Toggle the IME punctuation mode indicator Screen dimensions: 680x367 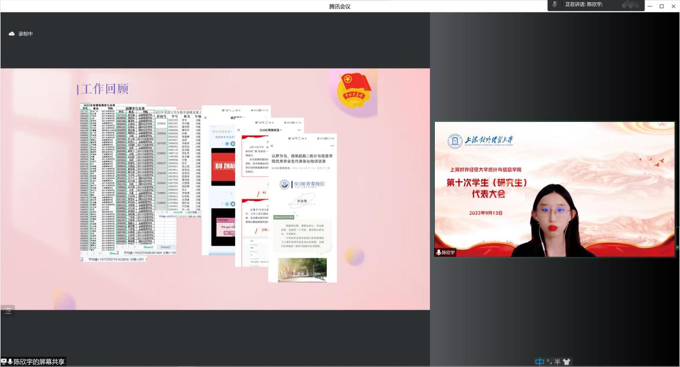click(x=549, y=362)
